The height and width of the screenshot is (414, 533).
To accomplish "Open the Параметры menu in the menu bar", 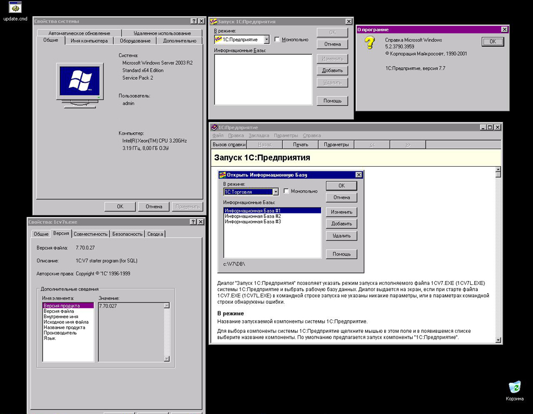I will (286, 135).
